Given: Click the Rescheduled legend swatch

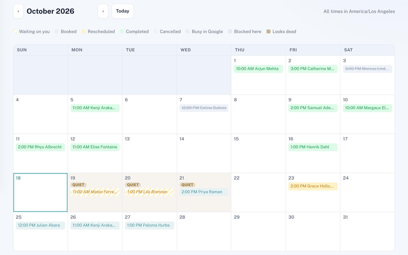Looking at the screenshot, I should (x=84, y=31).
